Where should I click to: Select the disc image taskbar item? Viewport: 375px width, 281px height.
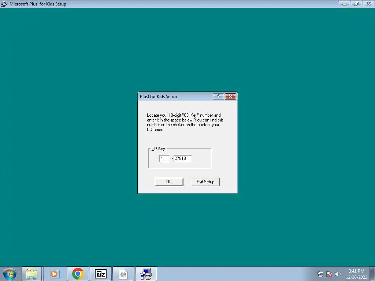coord(123,274)
